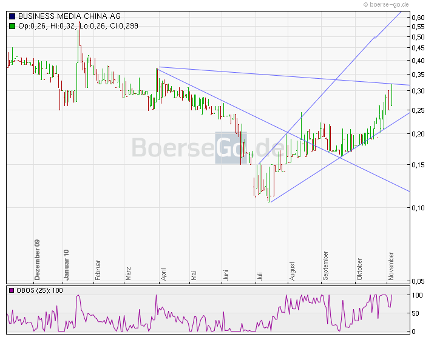Viewport: 437px width, 340px height.
Task: Click the Mai axis label
Action: click(194, 276)
